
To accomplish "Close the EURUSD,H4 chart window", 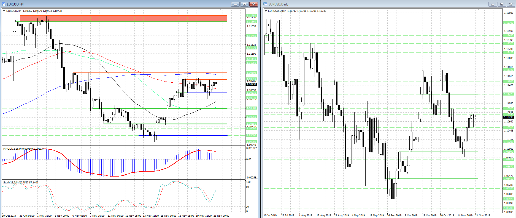I will pyautogui.click(x=253, y=4).
